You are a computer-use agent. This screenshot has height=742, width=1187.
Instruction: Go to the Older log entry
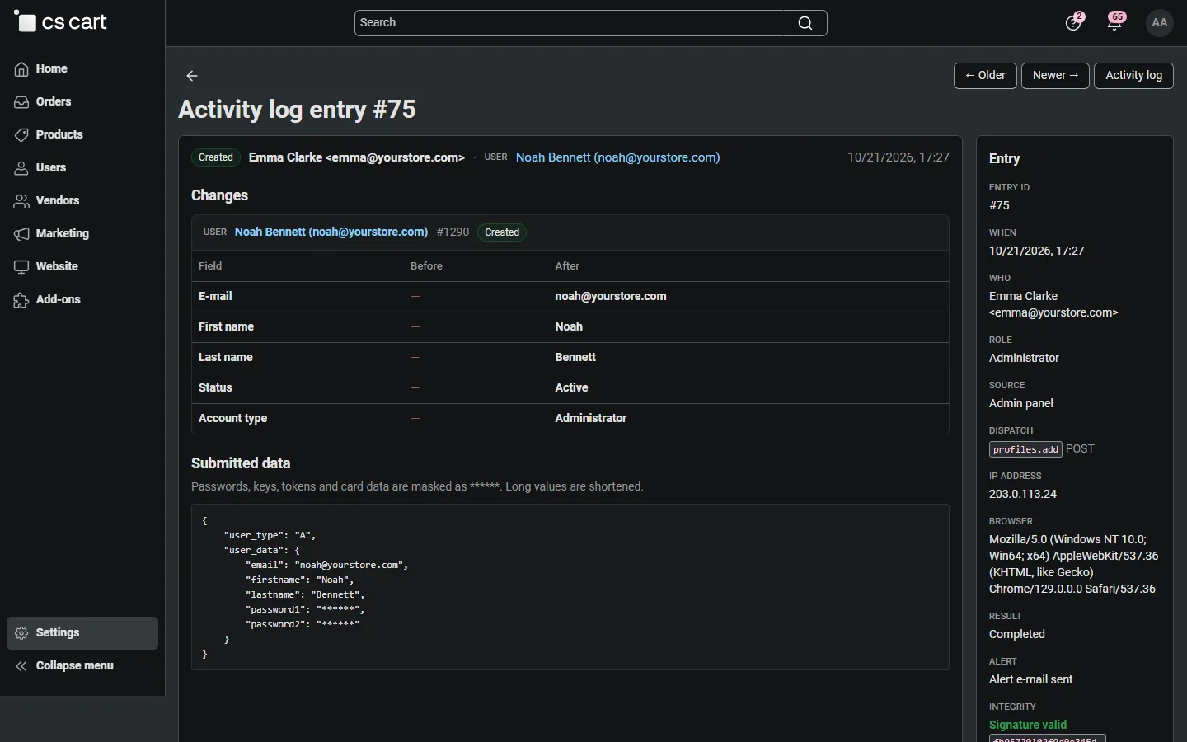pos(985,76)
